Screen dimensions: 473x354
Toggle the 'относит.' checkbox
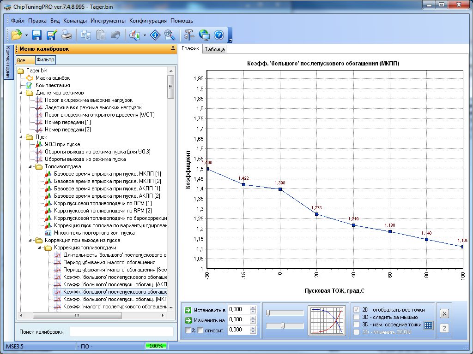point(200,330)
